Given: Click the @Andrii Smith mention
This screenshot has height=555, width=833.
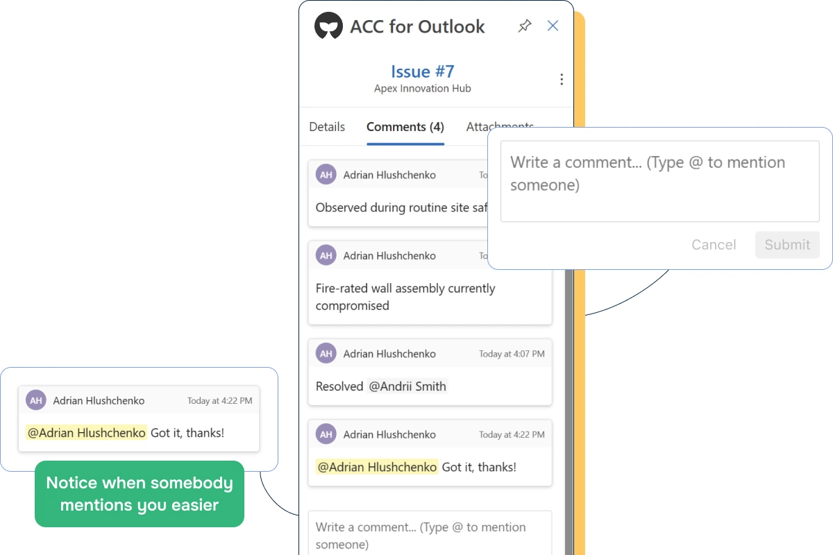Looking at the screenshot, I should tap(407, 386).
